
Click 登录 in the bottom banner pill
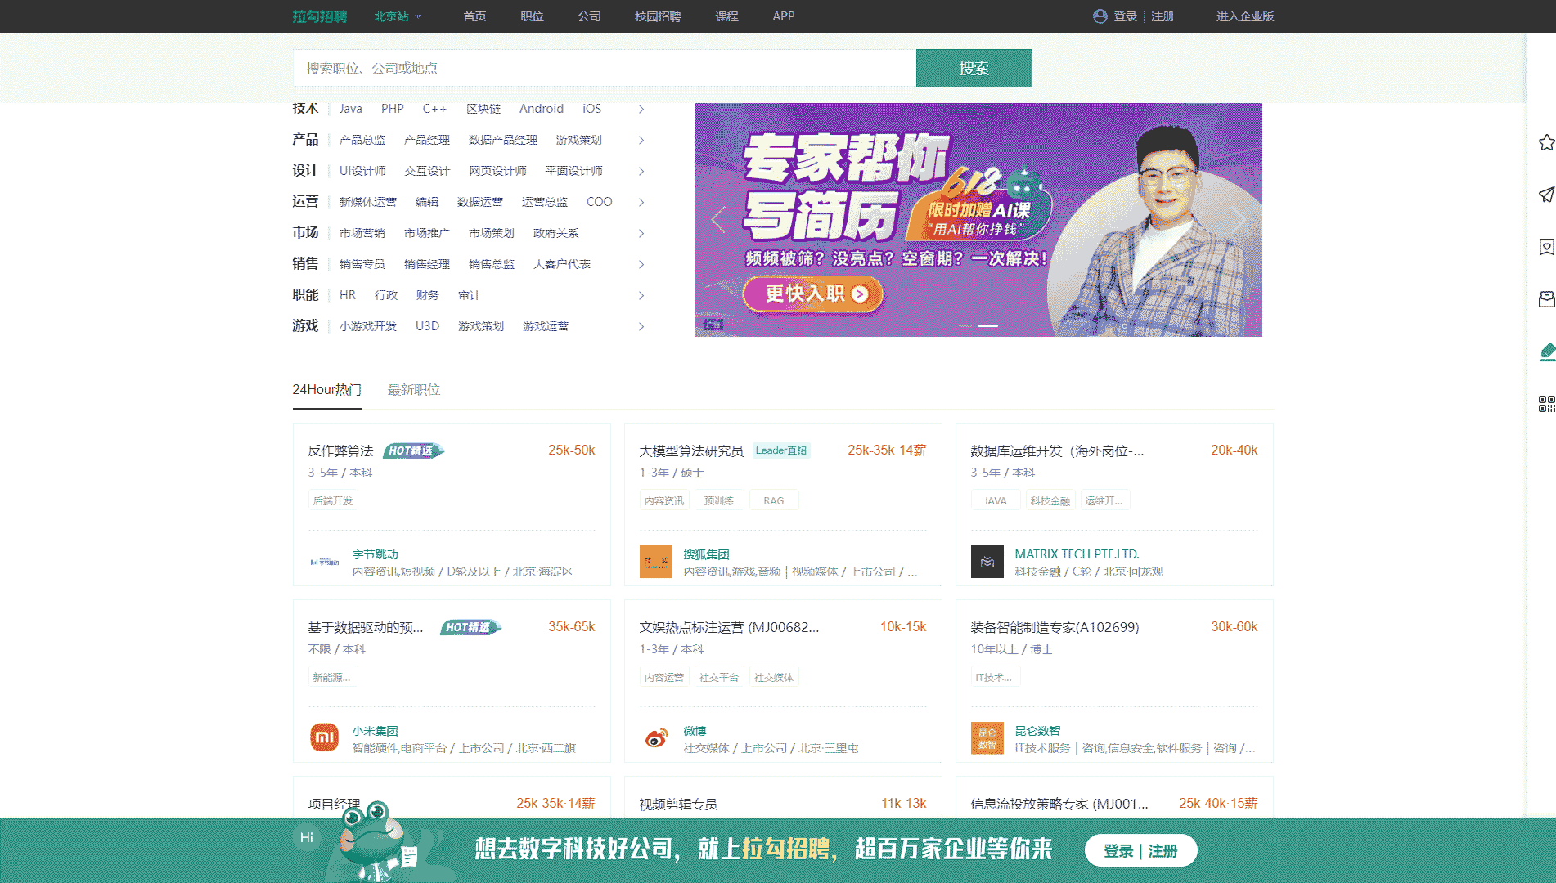[x=1118, y=851]
